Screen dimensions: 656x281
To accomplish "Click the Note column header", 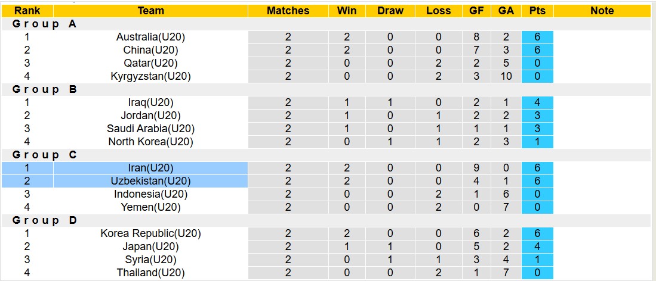I will [x=602, y=11].
